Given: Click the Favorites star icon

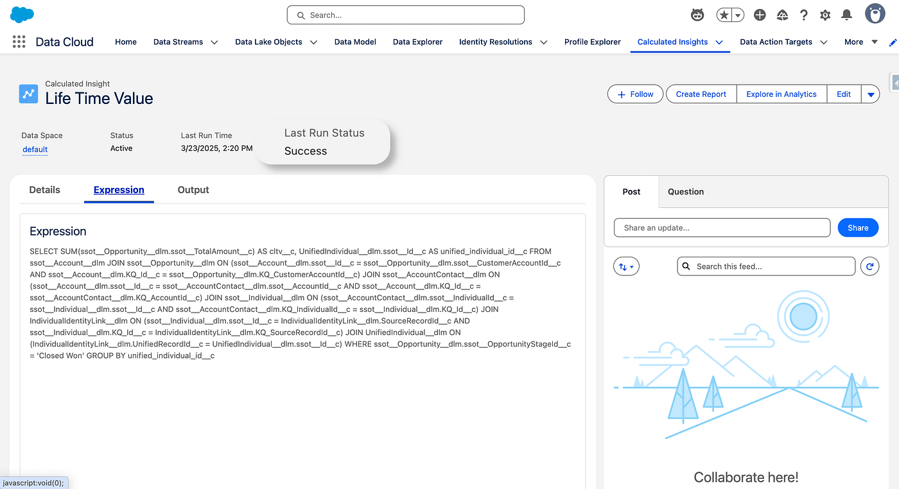Looking at the screenshot, I should click(x=724, y=15).
